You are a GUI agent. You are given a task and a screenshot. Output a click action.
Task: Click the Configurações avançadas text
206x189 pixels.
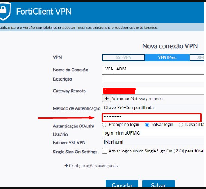pos(93,166)
